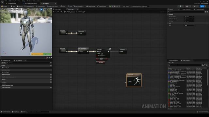209x117 pixels.
Task: Click the Compile toolbar button
Action: 4,6
